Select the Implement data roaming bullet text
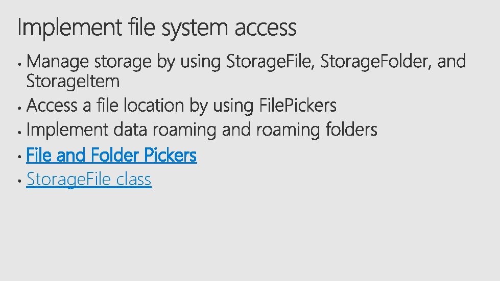The height and width of the screenshot is (281, 500). coord(202,130)
